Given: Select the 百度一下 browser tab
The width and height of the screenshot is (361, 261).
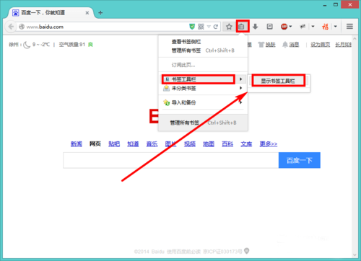Looking at the screenshot, I should (51, 13).
